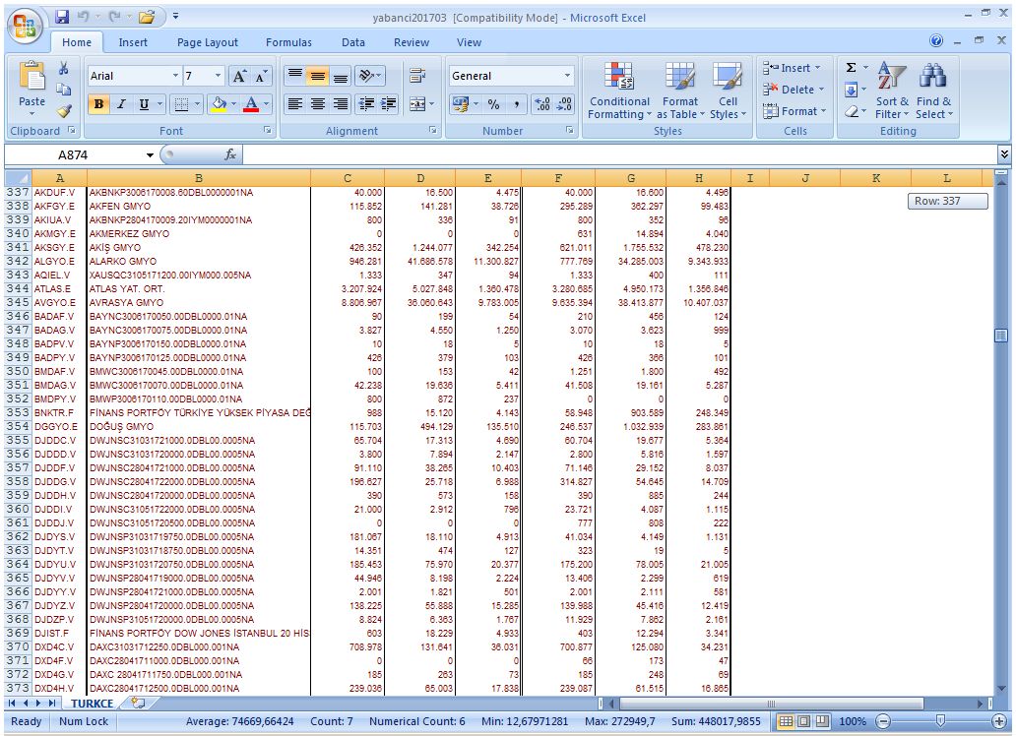Click the Insert cells button

click(793, 67)
